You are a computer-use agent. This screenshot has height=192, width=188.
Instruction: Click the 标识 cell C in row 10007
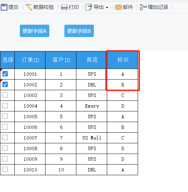(123, 138)
